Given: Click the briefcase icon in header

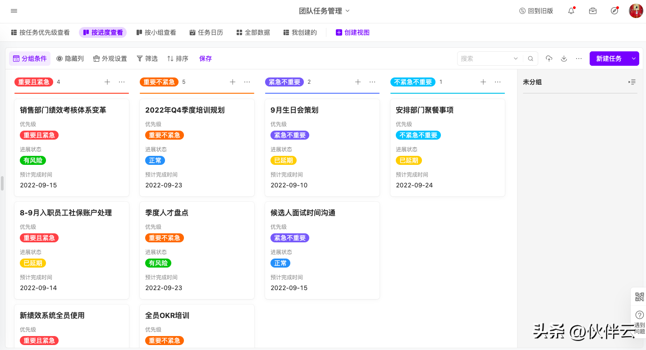Looking at the screenshot, I should [593, 11].
